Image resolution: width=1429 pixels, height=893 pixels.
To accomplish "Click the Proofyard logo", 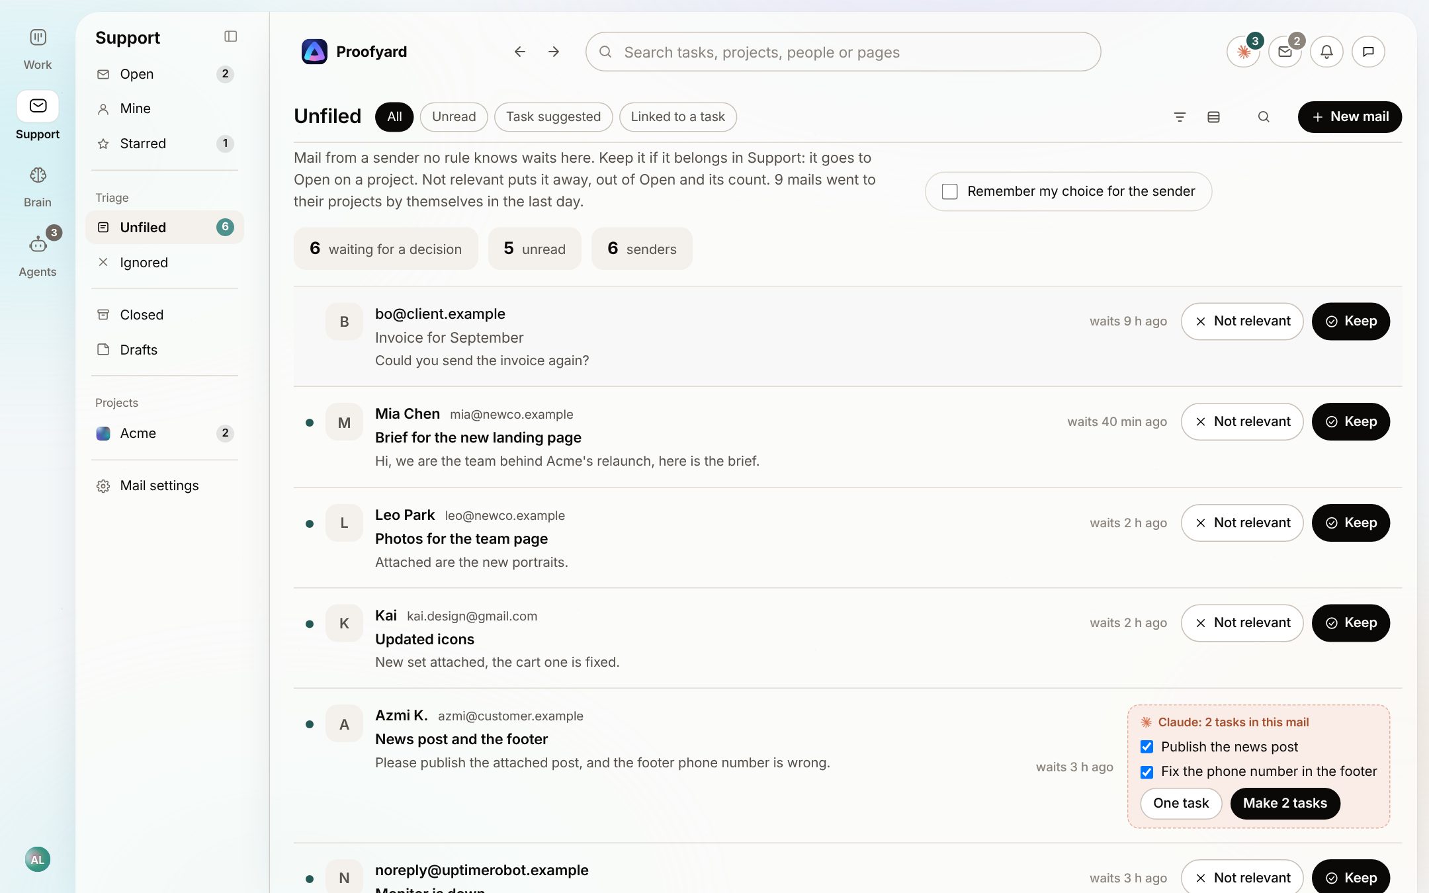I will pyautogui.click(x=314, y=52).
